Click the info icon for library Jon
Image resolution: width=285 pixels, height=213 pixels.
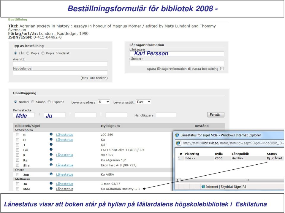(51, 174)
